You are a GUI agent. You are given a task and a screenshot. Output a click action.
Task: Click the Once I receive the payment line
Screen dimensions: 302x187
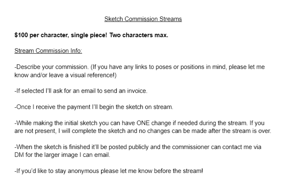pyautogui.click(x=94, y=107)
